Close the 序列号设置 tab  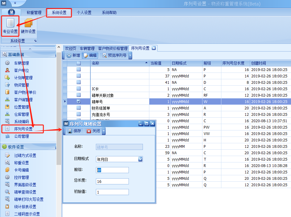(154, 48)
